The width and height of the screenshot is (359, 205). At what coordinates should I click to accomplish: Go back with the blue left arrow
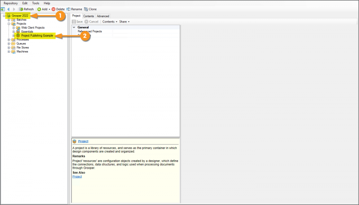[9, 9]
